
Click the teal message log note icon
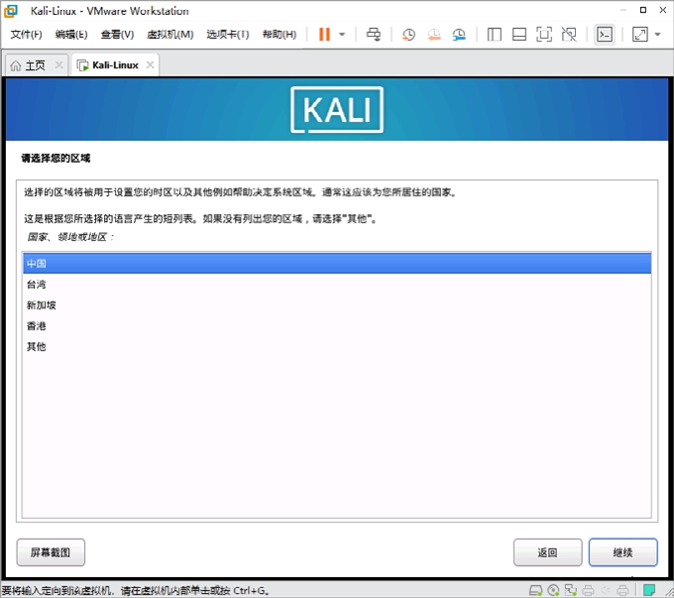pos(649,589)
